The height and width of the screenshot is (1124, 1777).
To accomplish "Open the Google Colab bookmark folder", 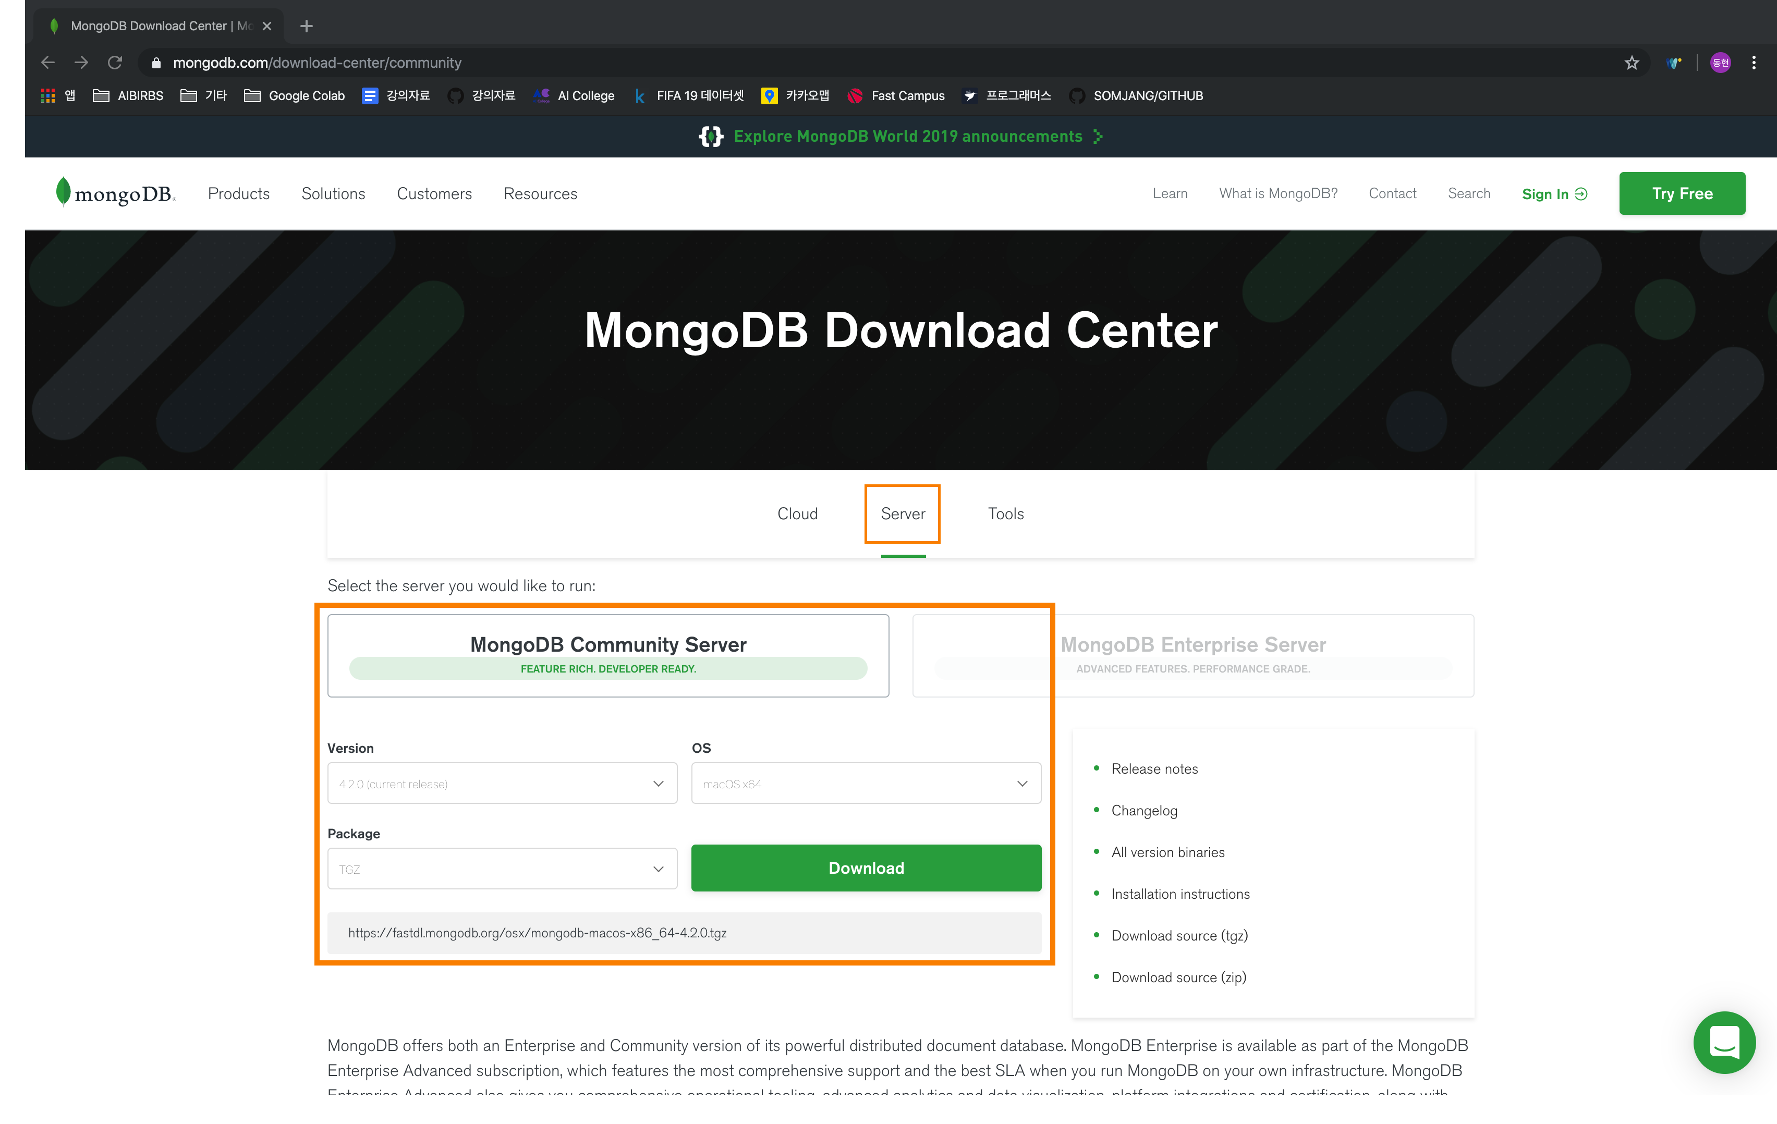I will (x=295, y=96).
